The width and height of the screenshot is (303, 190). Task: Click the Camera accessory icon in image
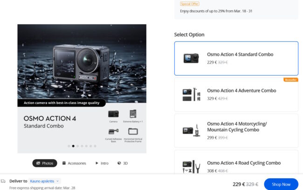pos(113,114)
